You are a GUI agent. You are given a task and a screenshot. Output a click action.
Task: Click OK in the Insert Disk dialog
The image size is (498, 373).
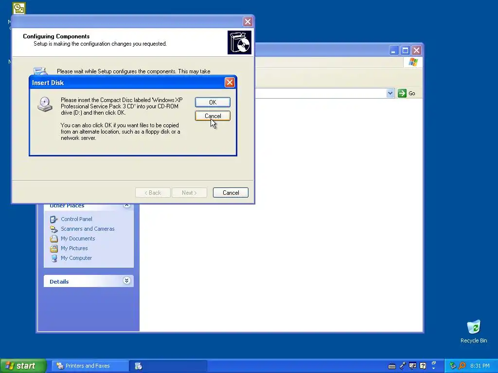click(213, 102)
